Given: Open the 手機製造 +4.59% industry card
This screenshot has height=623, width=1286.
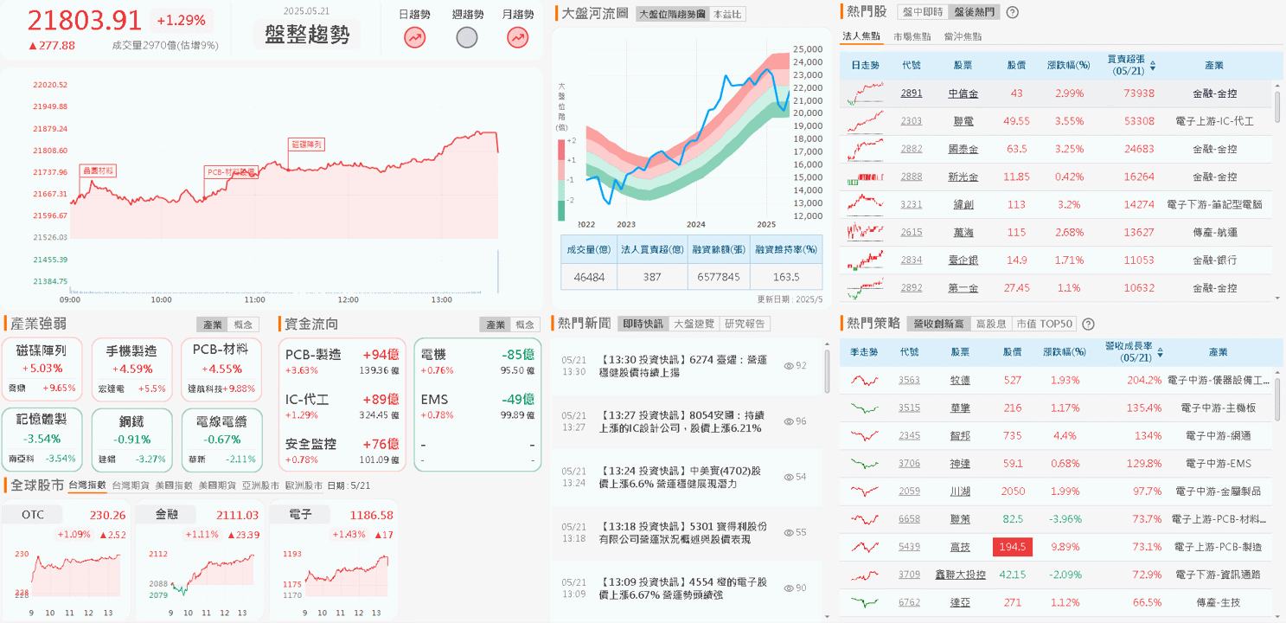Looking at the screenshot, I should point(131,369).
